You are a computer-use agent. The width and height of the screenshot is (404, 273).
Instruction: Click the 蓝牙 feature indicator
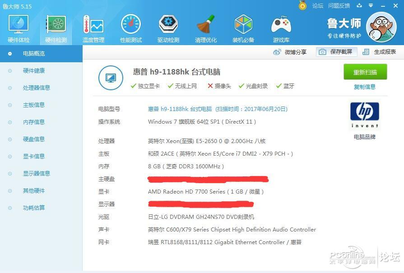285,86
